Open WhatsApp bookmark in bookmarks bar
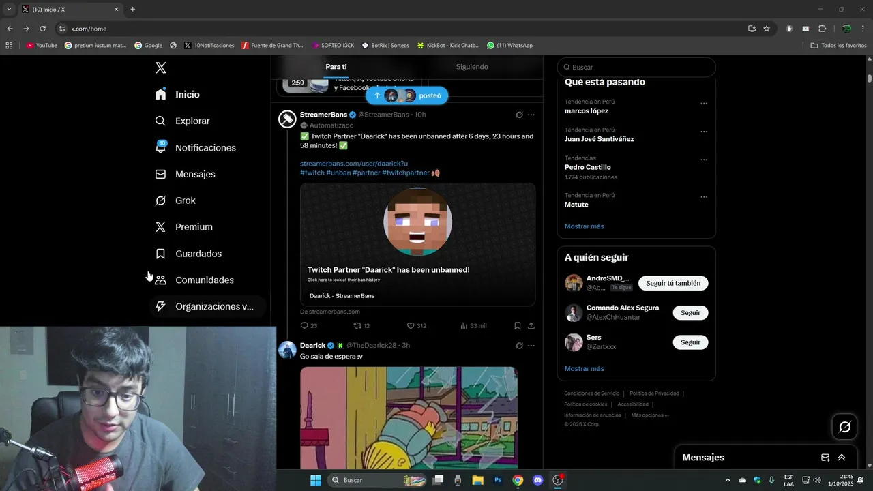873x491 pixels. pos(509,46)
